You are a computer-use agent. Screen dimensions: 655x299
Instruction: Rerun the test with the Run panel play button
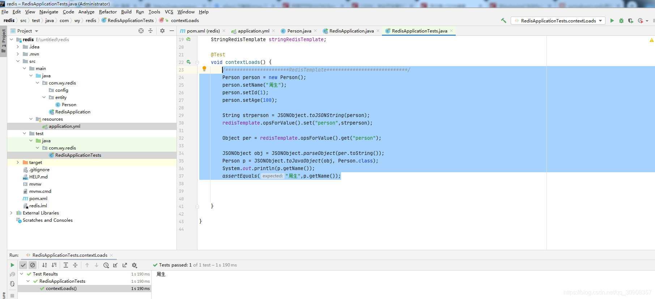pyautogui.click(x=12, y=265)
